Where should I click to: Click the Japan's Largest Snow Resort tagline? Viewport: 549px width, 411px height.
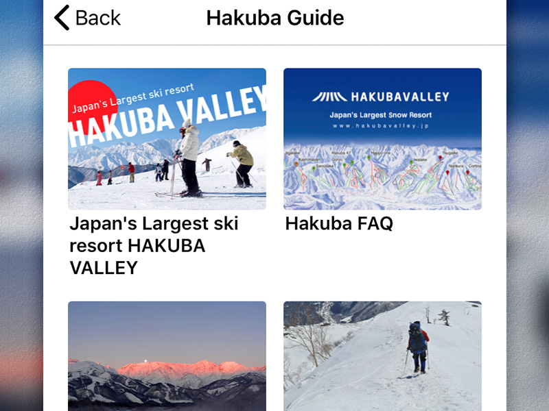pyautogui.click(x=381, y=115)
